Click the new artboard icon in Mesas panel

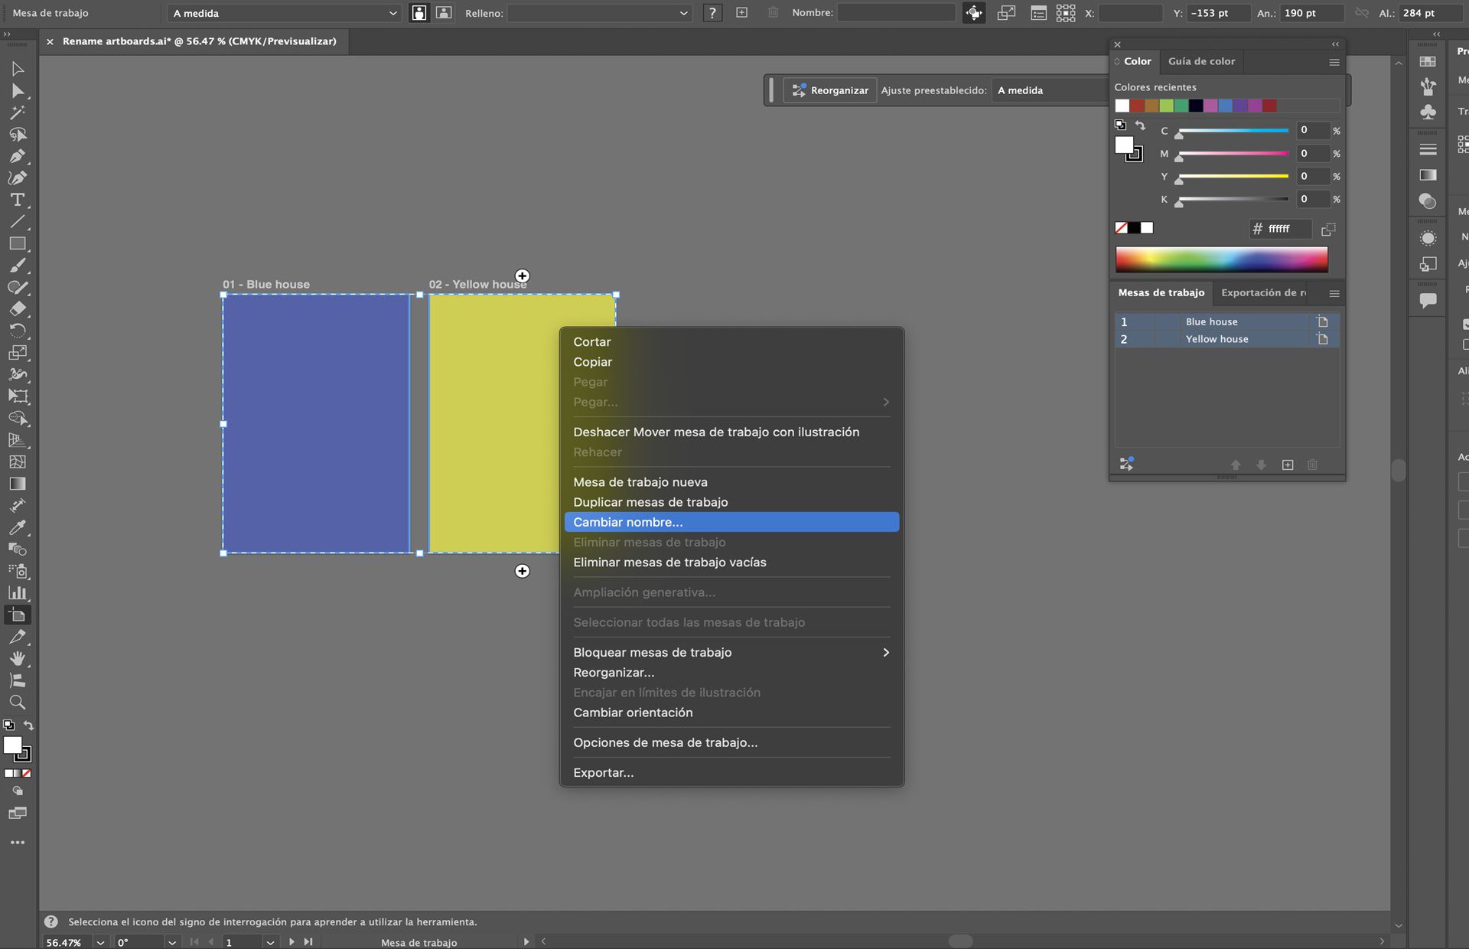(x=1288, y=465)
